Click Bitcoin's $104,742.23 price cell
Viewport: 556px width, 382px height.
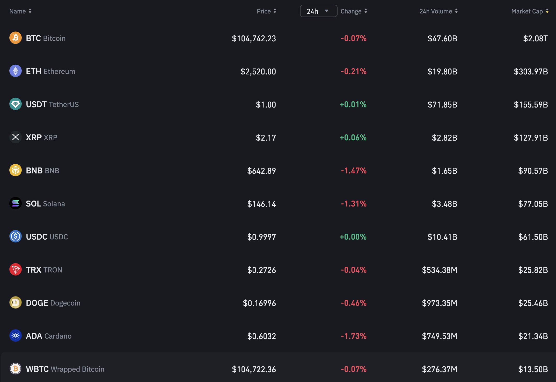pos(254,39)
